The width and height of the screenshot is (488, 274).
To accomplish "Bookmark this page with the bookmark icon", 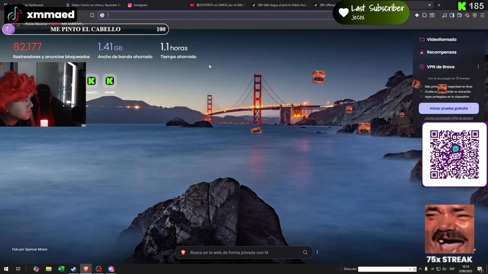I will 92,15.
